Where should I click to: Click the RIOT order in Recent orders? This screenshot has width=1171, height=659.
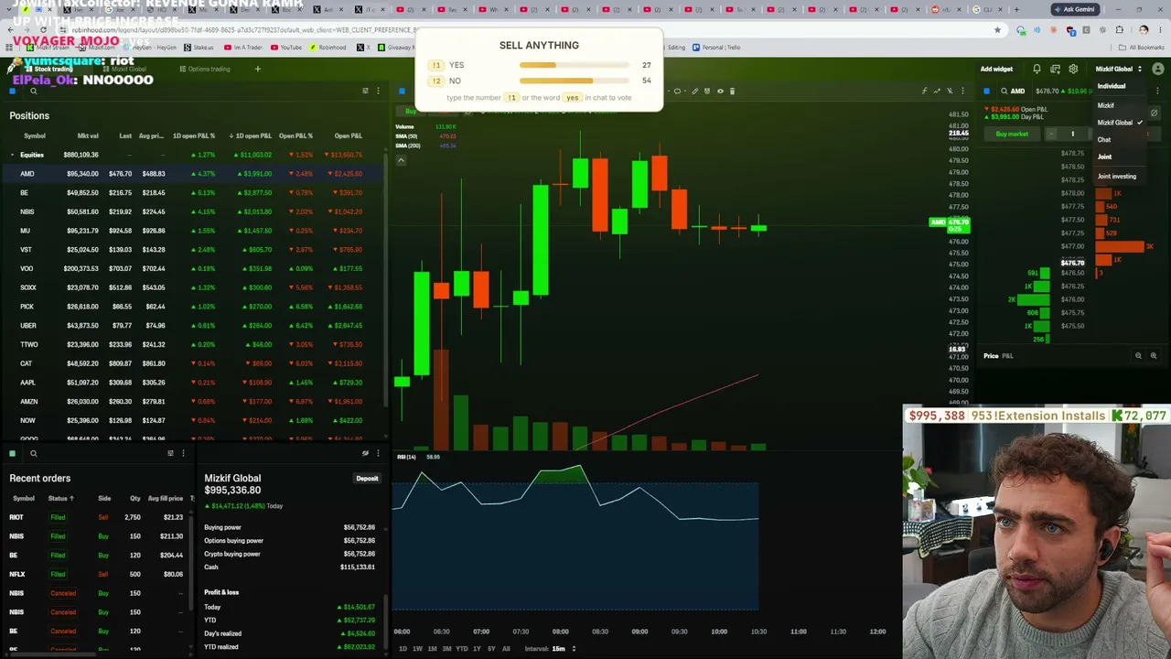pos(96,517)
